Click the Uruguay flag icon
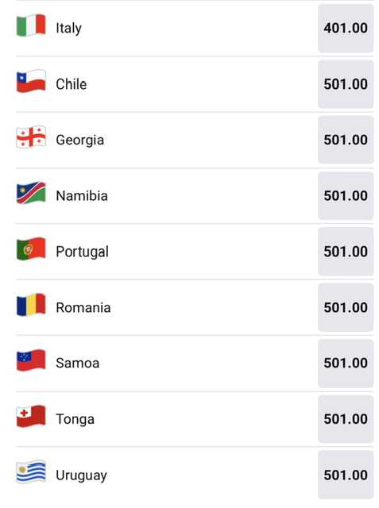 click(31, 472)
